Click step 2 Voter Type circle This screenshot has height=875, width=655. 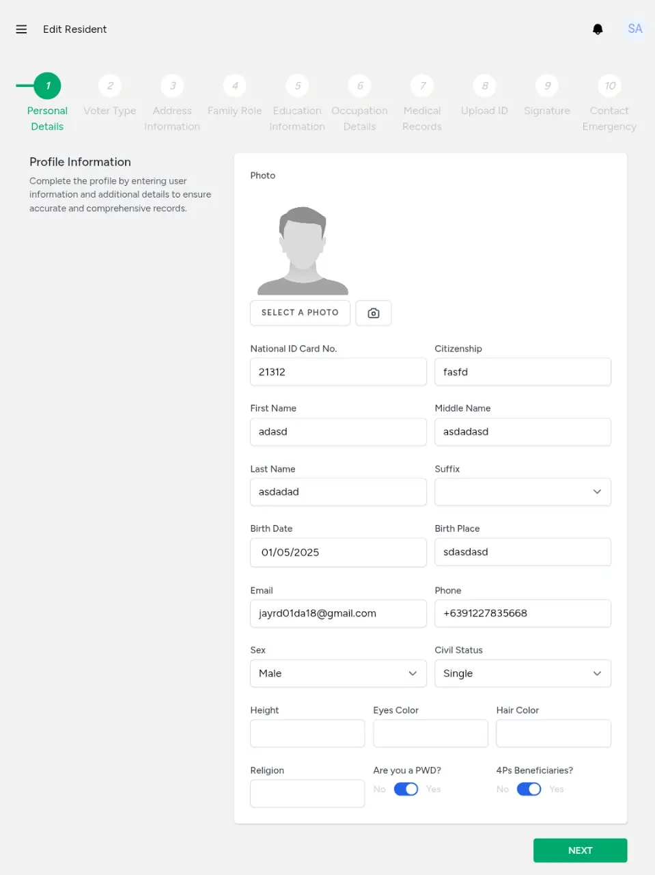pyautogui.click(x=110, y=85)
